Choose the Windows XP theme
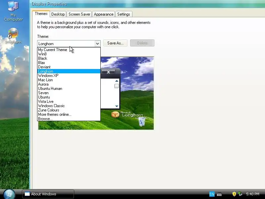The image size is (265, 199). pos(69,76)
